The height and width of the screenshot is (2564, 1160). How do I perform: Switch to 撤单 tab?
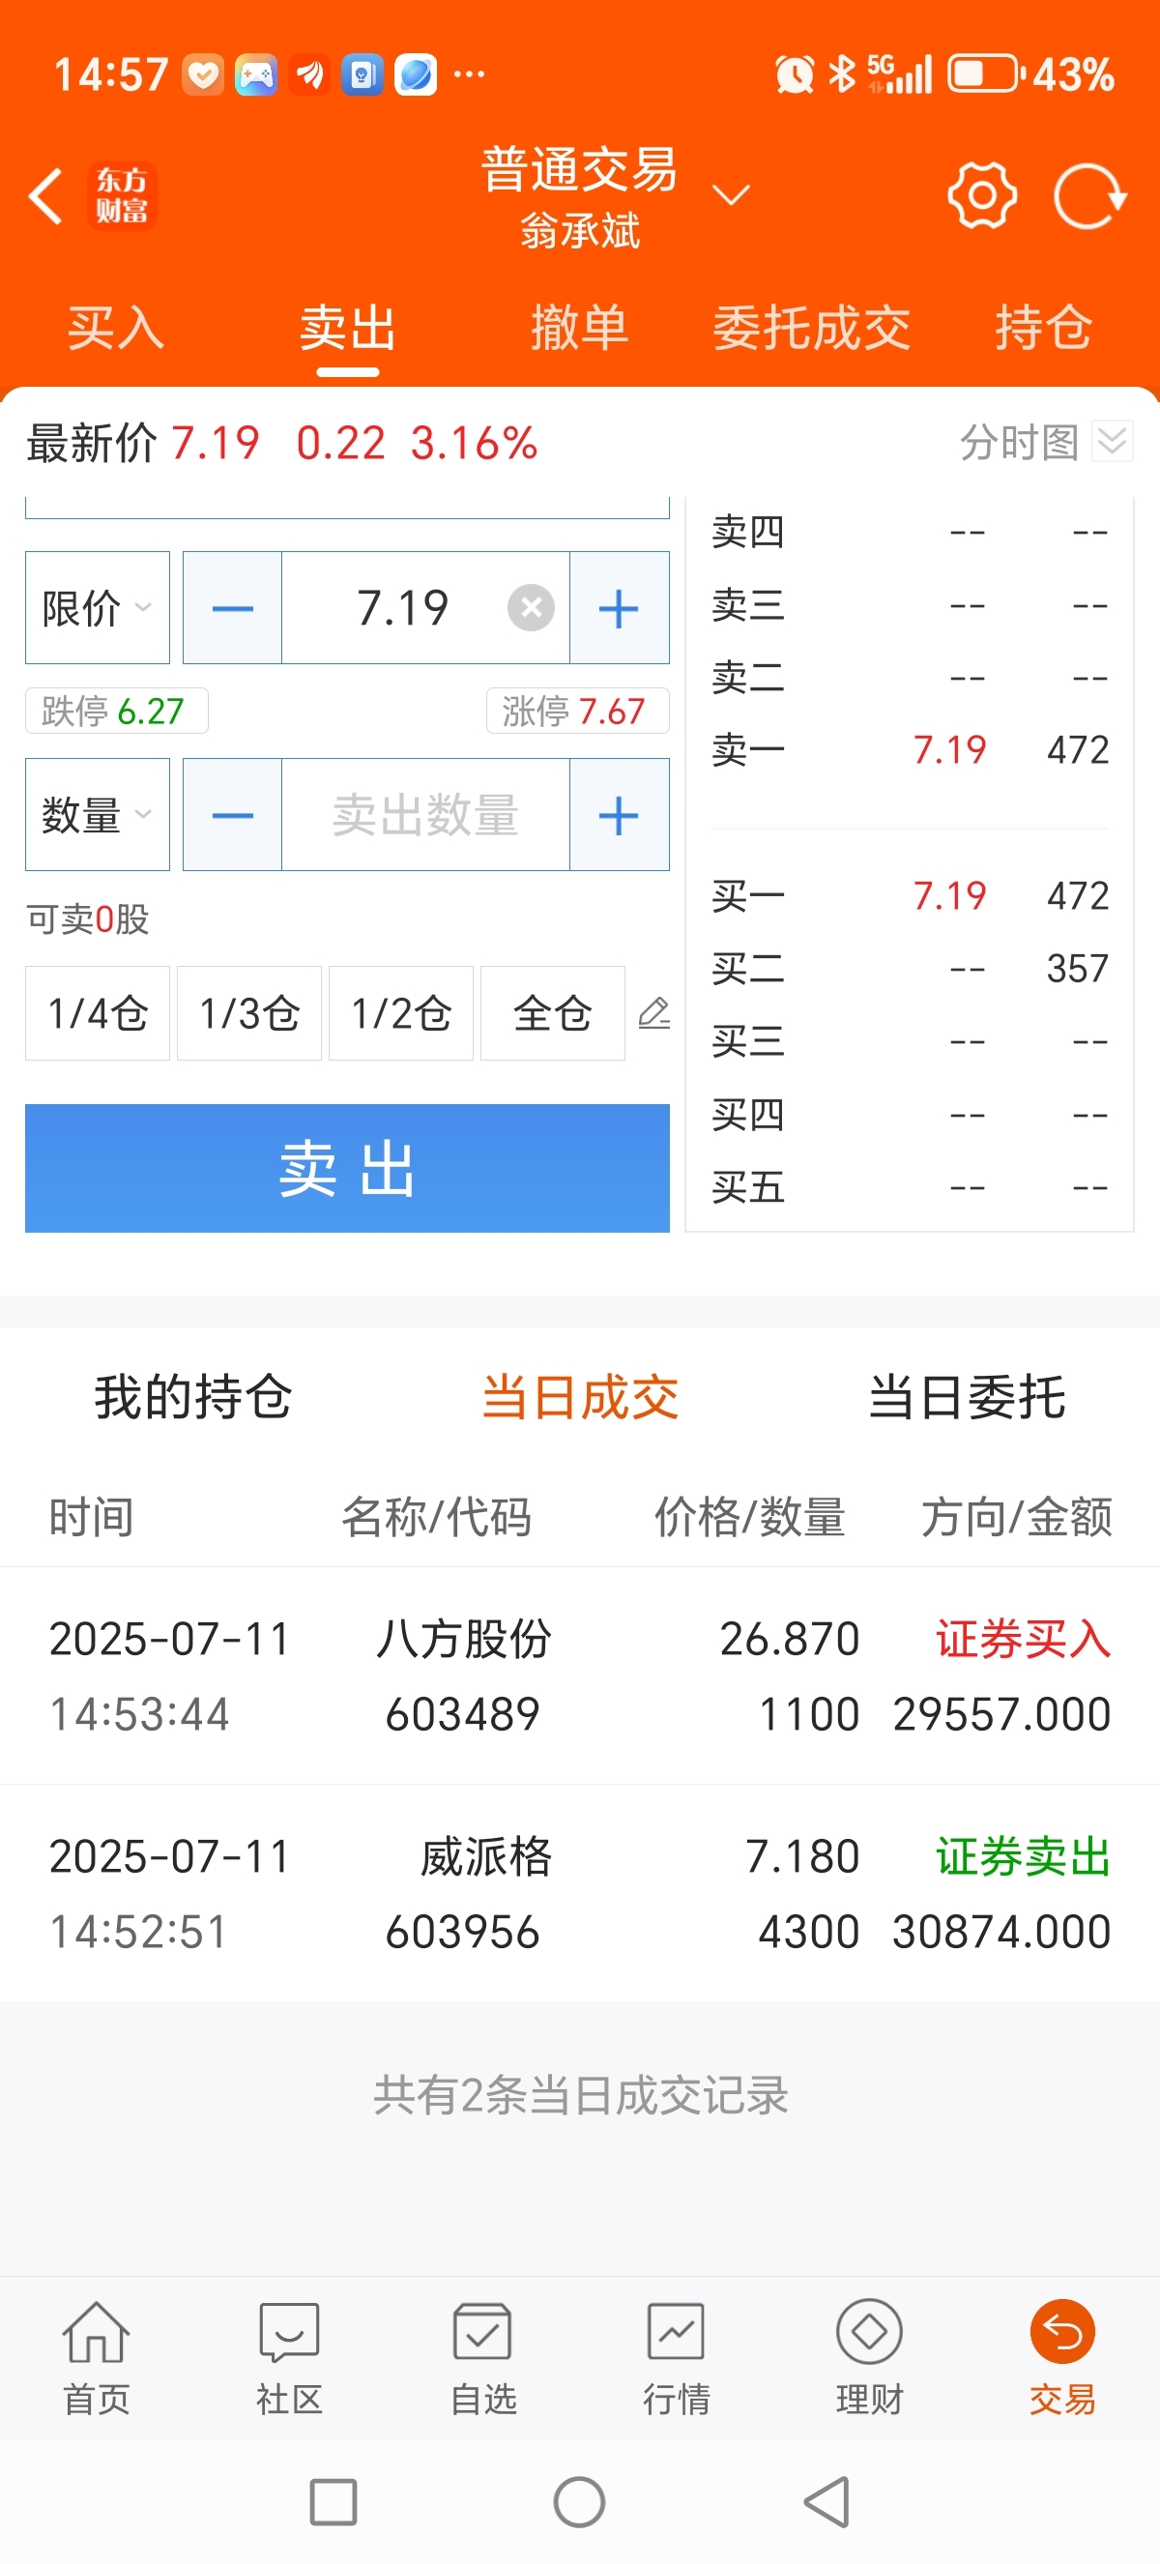pos(580,328)
